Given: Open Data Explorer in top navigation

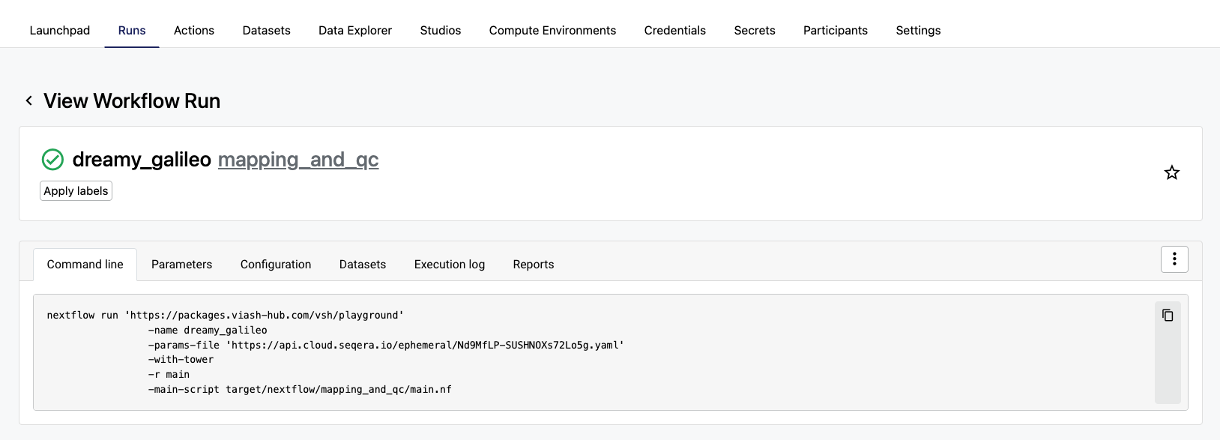Looking at the screenshot, I should pos(355,31).
